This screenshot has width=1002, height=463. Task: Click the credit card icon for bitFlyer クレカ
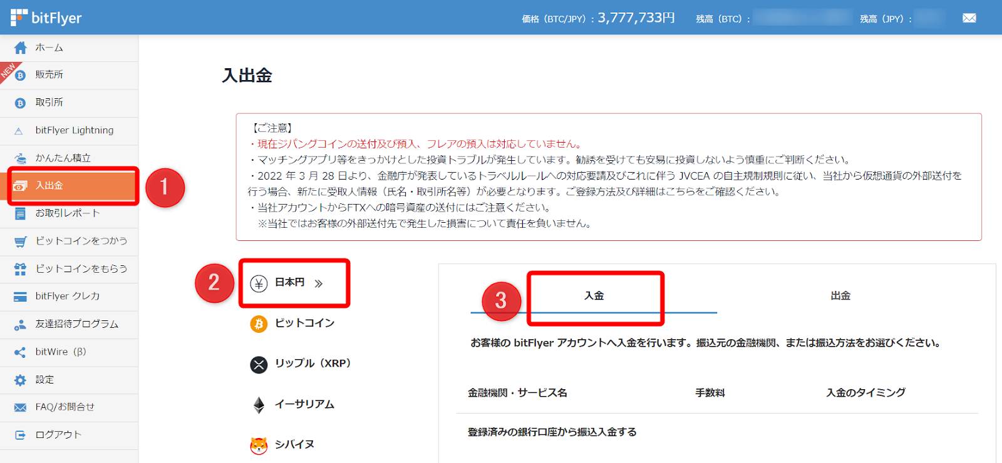coord(21,297)
